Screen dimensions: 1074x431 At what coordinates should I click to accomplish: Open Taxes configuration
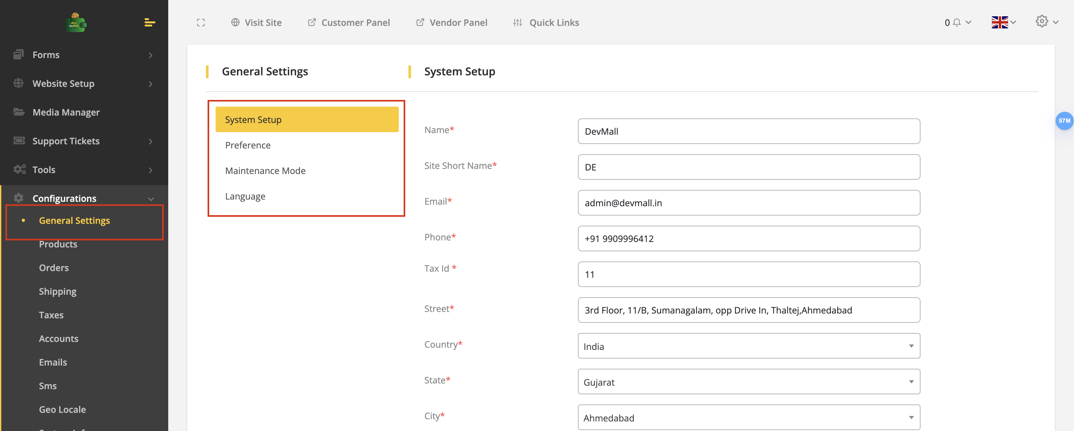(x=51, y=315)
